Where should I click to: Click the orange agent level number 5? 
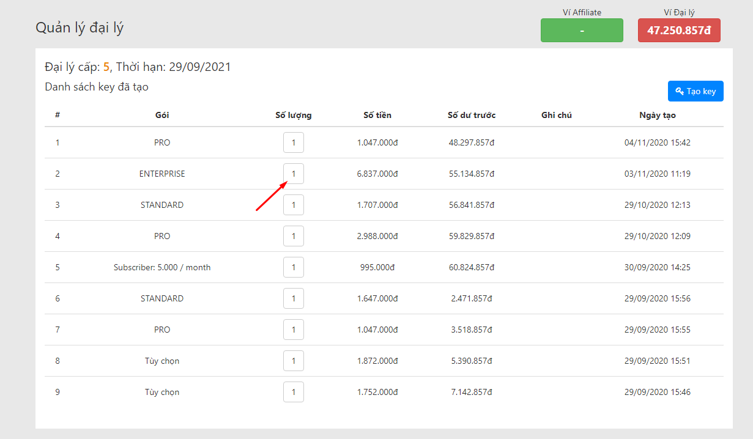pos(106,67)
